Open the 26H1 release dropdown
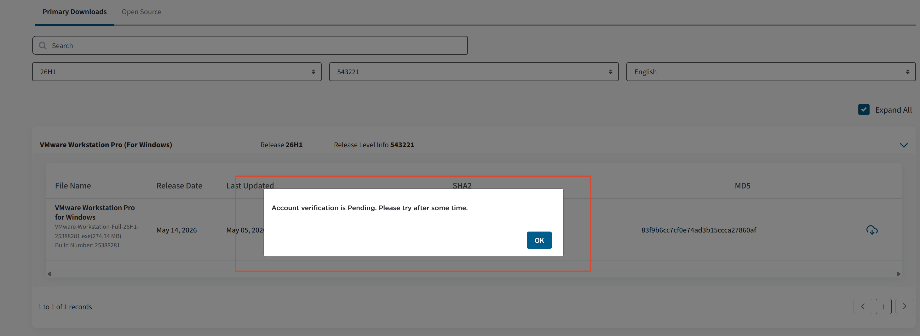The image size is (920, 336). (x=177, y=72)
